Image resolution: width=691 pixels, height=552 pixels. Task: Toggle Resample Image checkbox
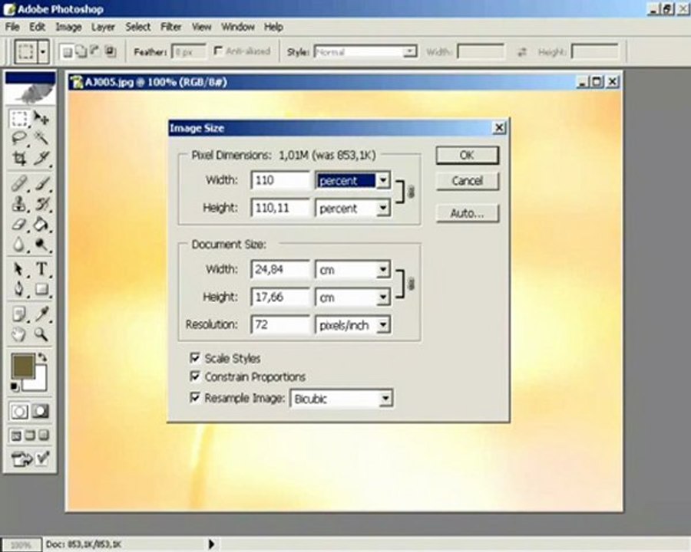pyautogui.click(x=195, y=397)
